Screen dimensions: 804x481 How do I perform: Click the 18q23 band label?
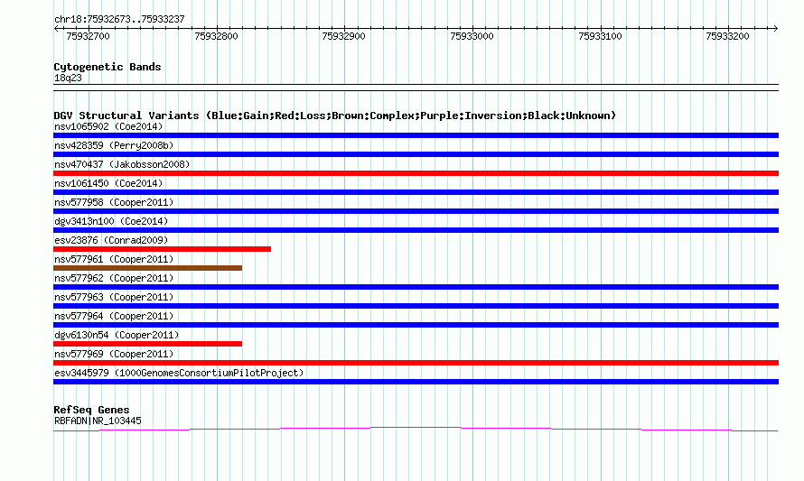(68, 78)
